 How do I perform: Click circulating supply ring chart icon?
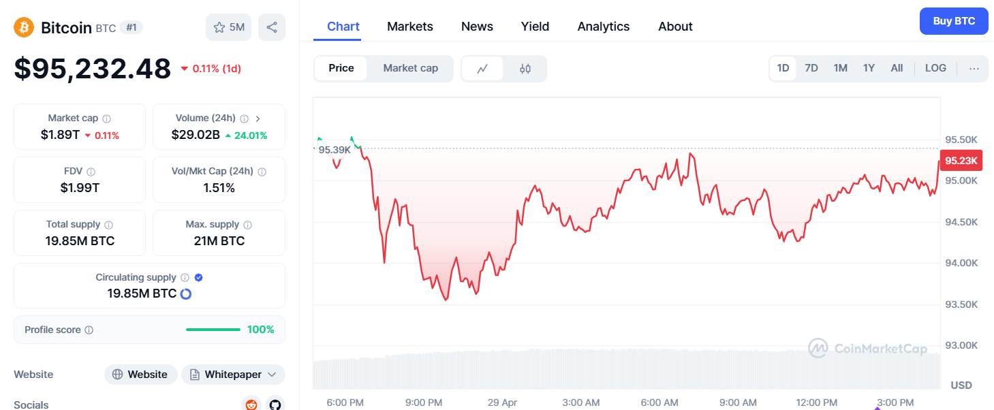[185, 294]
